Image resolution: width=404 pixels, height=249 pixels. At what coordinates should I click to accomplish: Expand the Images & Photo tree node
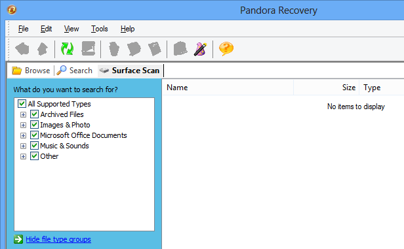(23, 125)
